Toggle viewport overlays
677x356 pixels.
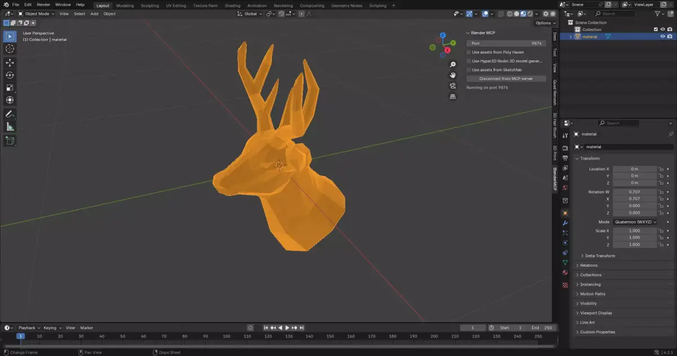[x=485, y=14]
